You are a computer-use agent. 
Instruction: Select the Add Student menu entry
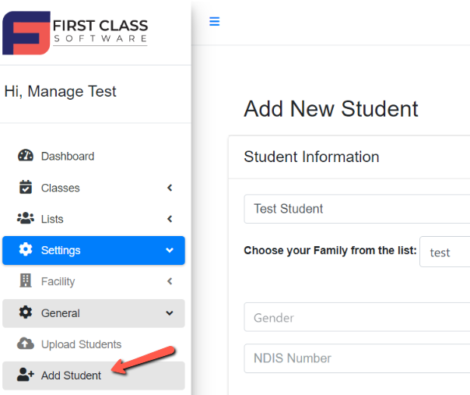93,376
